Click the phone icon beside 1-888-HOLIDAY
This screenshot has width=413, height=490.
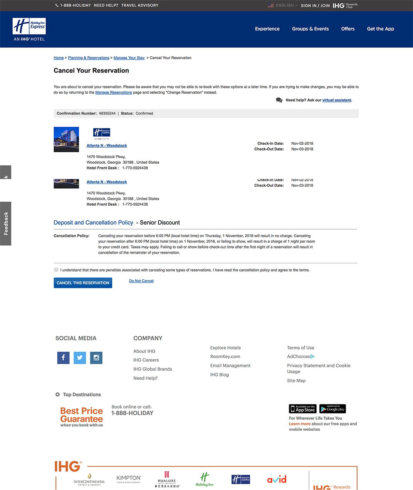point(57,5)
